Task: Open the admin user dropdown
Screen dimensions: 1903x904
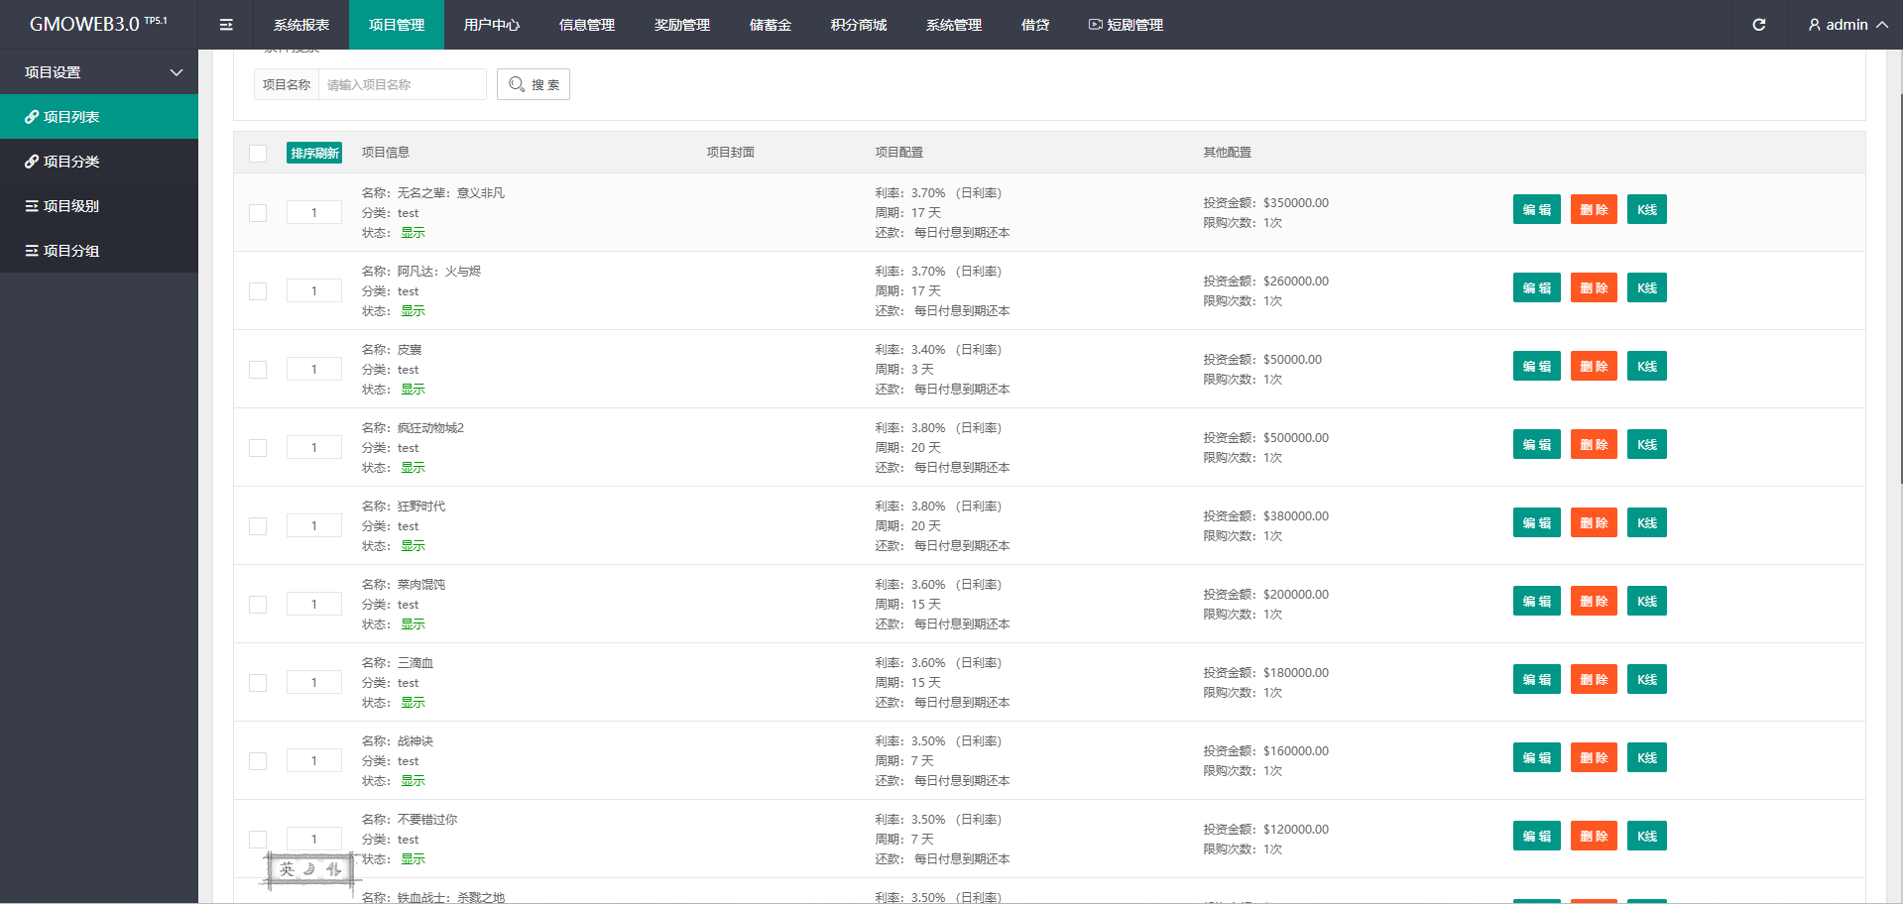Action: pos(1846,25)
